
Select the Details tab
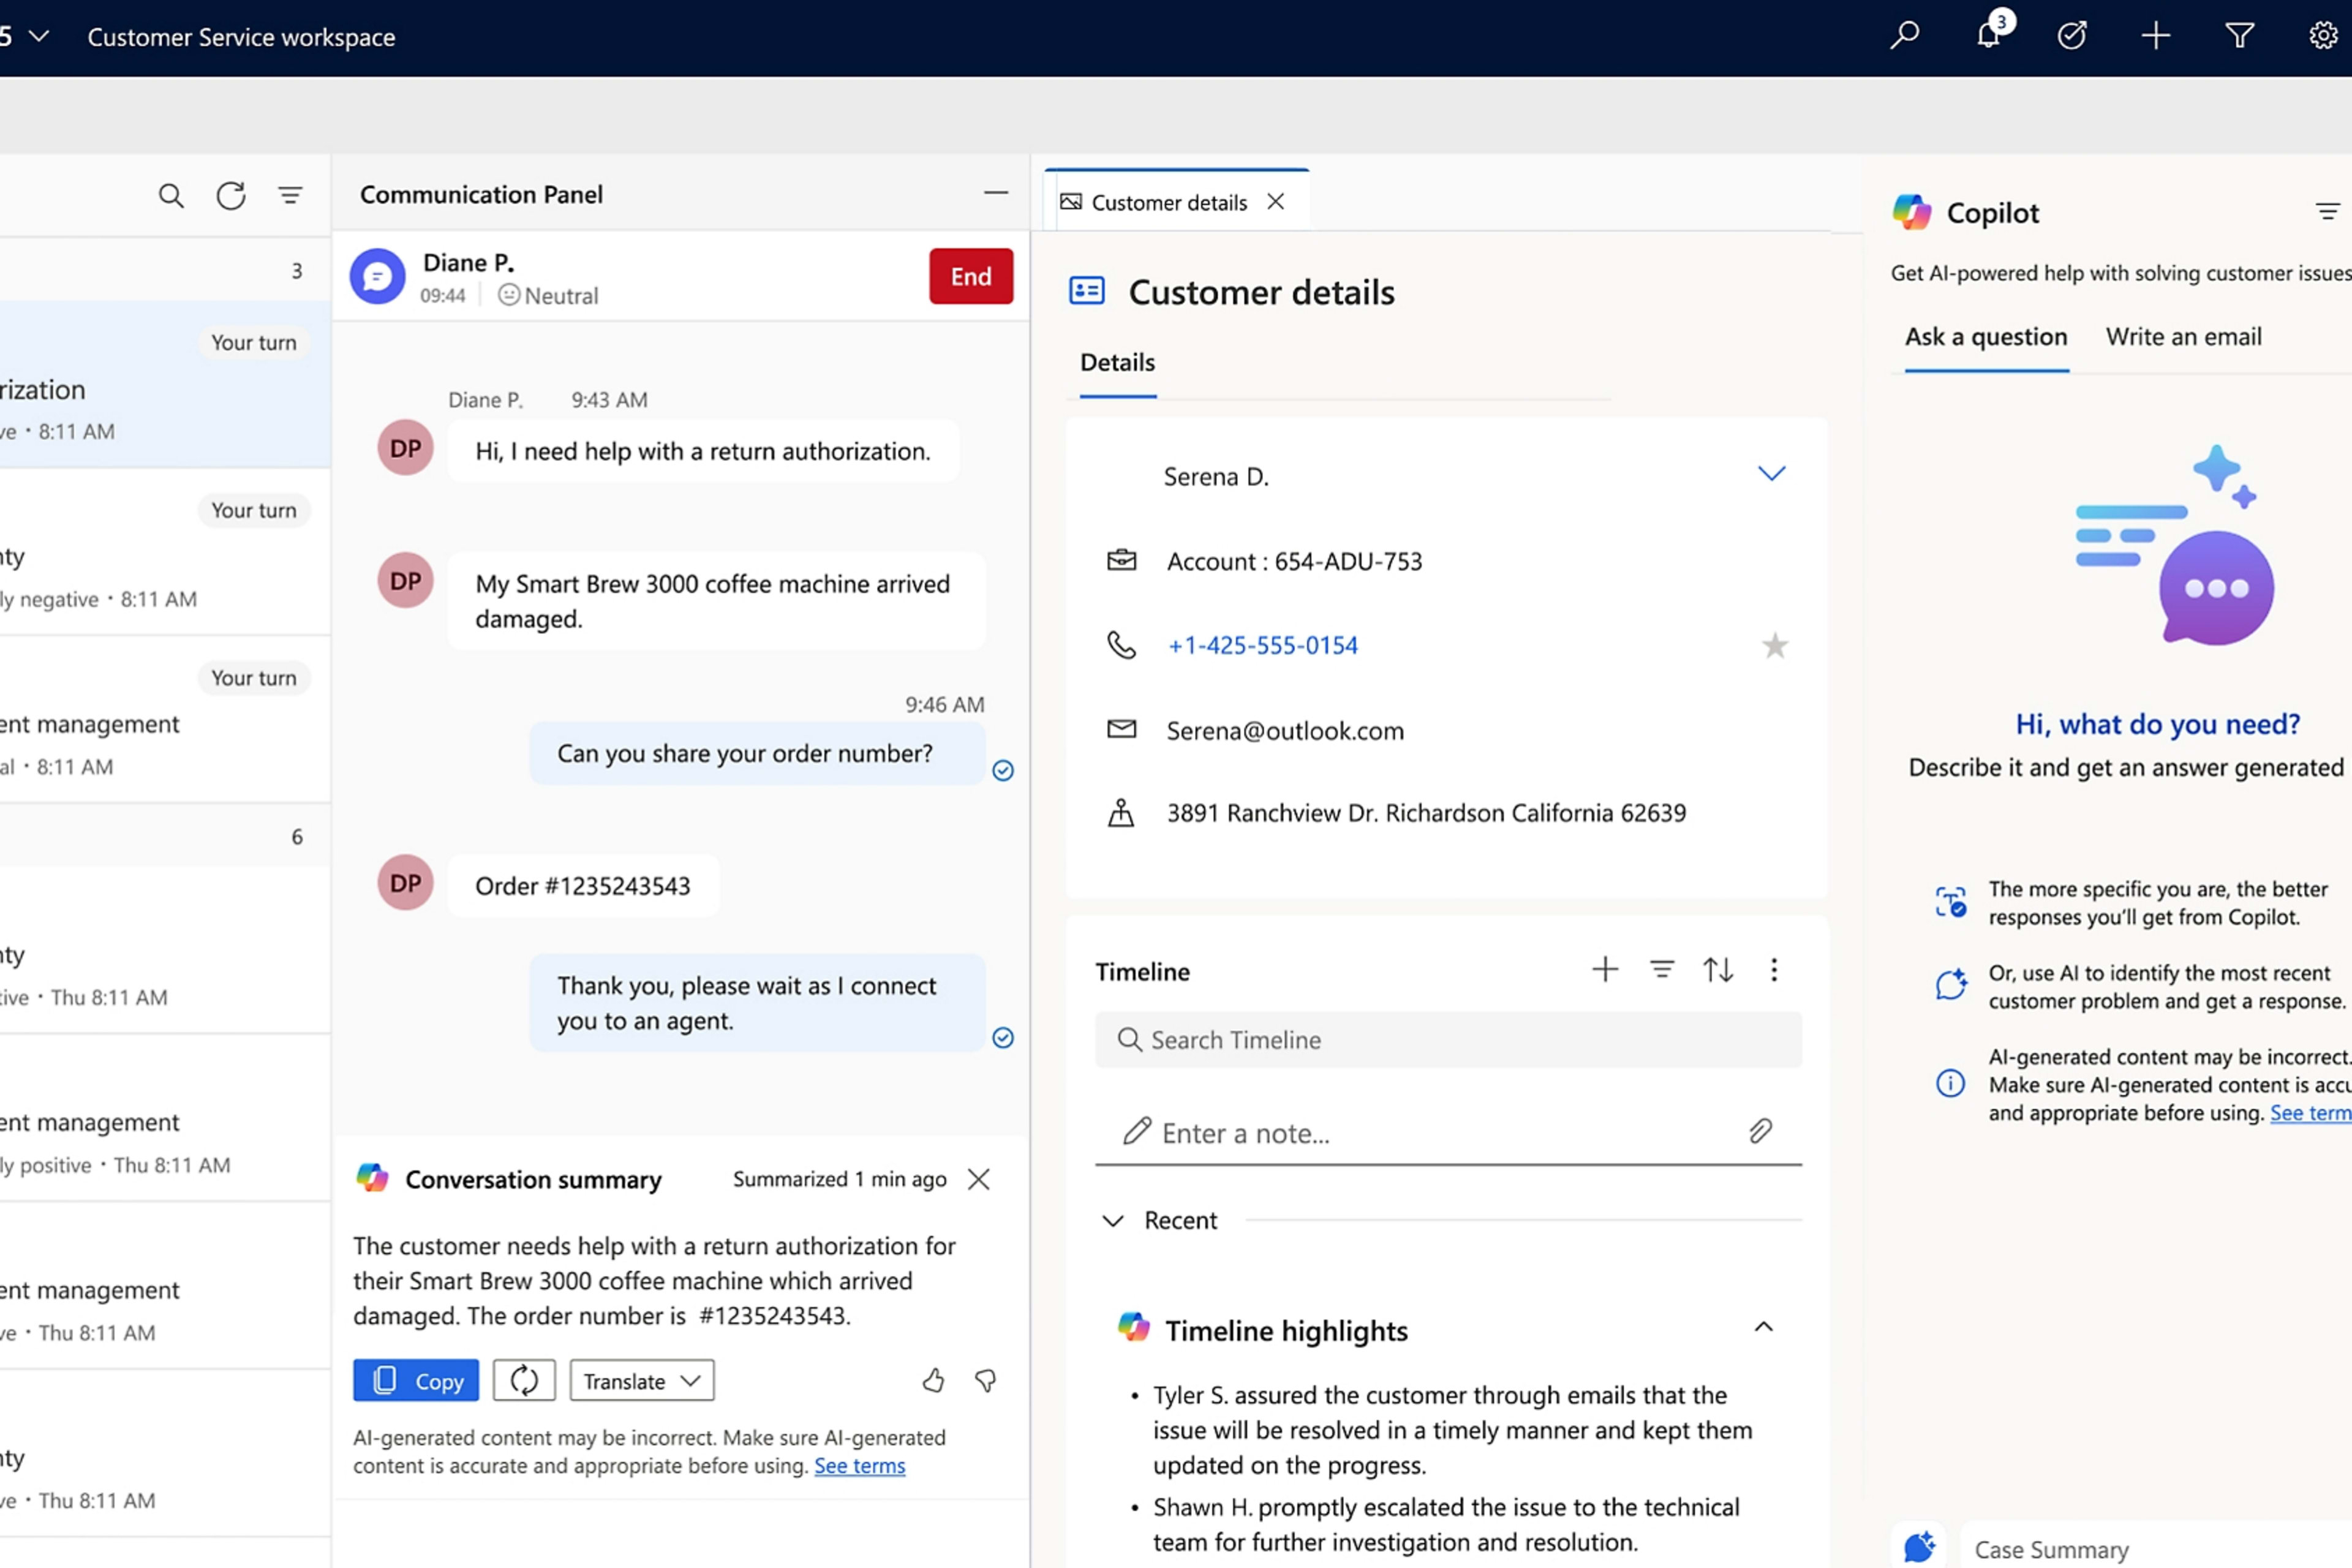(1117, 363)
